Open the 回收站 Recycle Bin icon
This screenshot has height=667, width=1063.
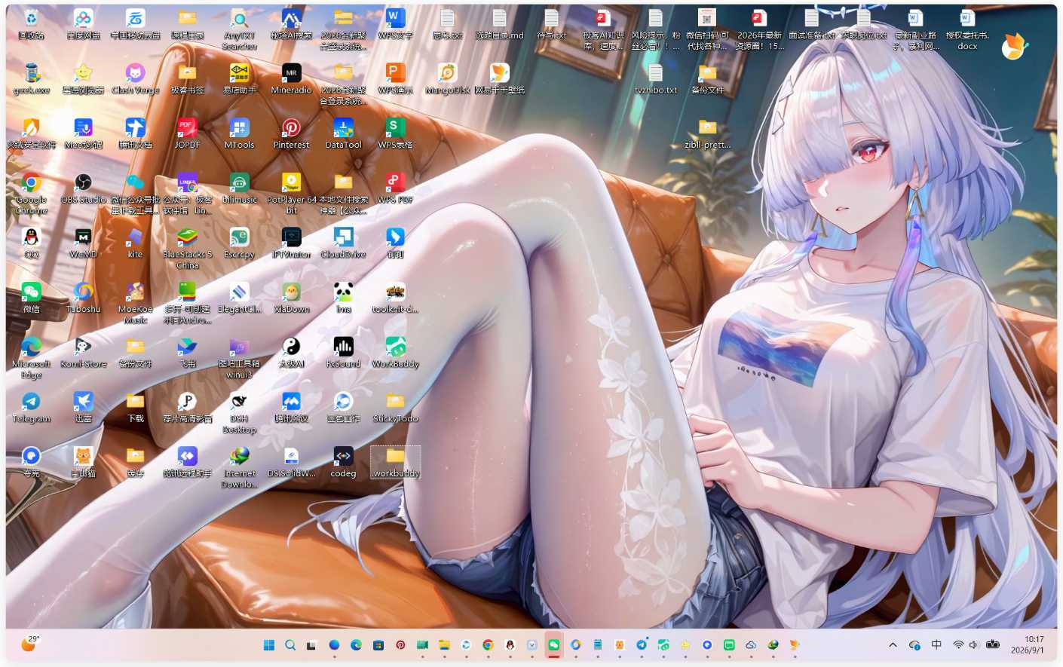tap(31, 25)
